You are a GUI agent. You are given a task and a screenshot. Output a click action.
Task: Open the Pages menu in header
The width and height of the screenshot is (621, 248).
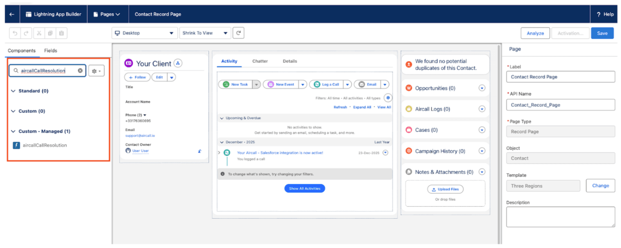[x=107, y=14]
